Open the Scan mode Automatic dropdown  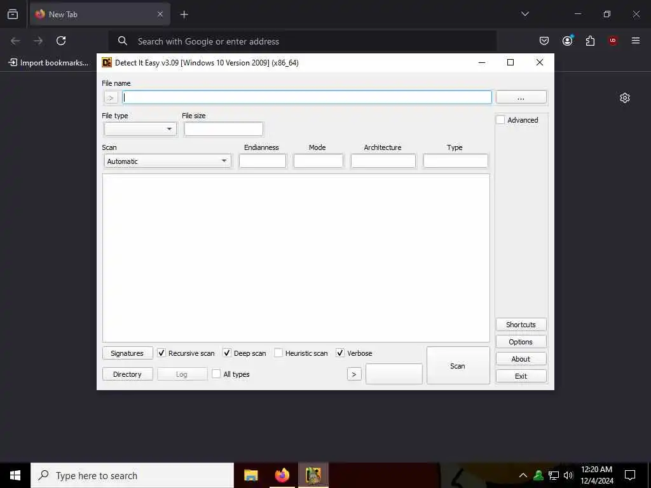pos(168,161)
